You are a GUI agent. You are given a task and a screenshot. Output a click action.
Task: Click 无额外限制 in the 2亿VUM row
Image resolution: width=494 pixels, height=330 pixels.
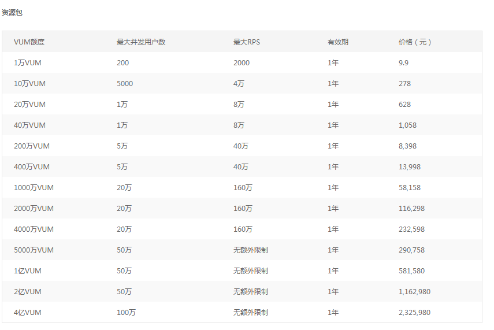point(250,291)
